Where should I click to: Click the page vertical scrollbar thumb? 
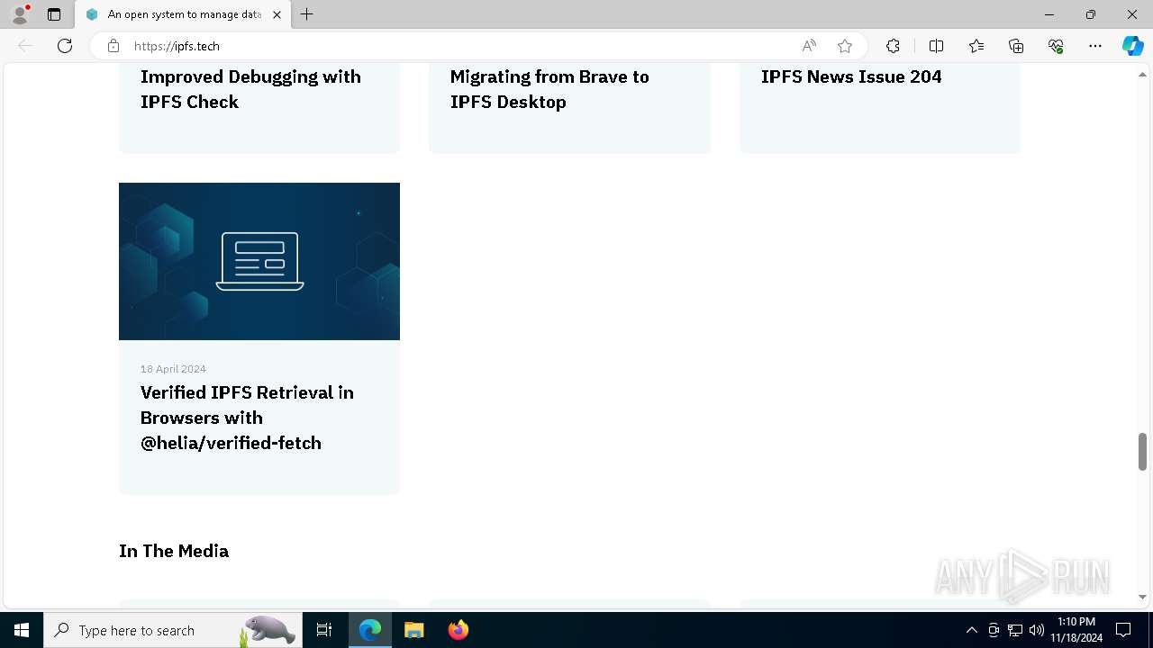point(1142,451)
